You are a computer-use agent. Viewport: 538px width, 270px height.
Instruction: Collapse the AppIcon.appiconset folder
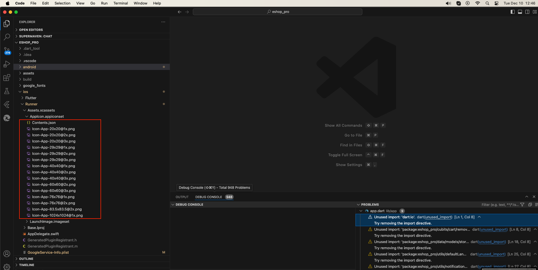91,116
